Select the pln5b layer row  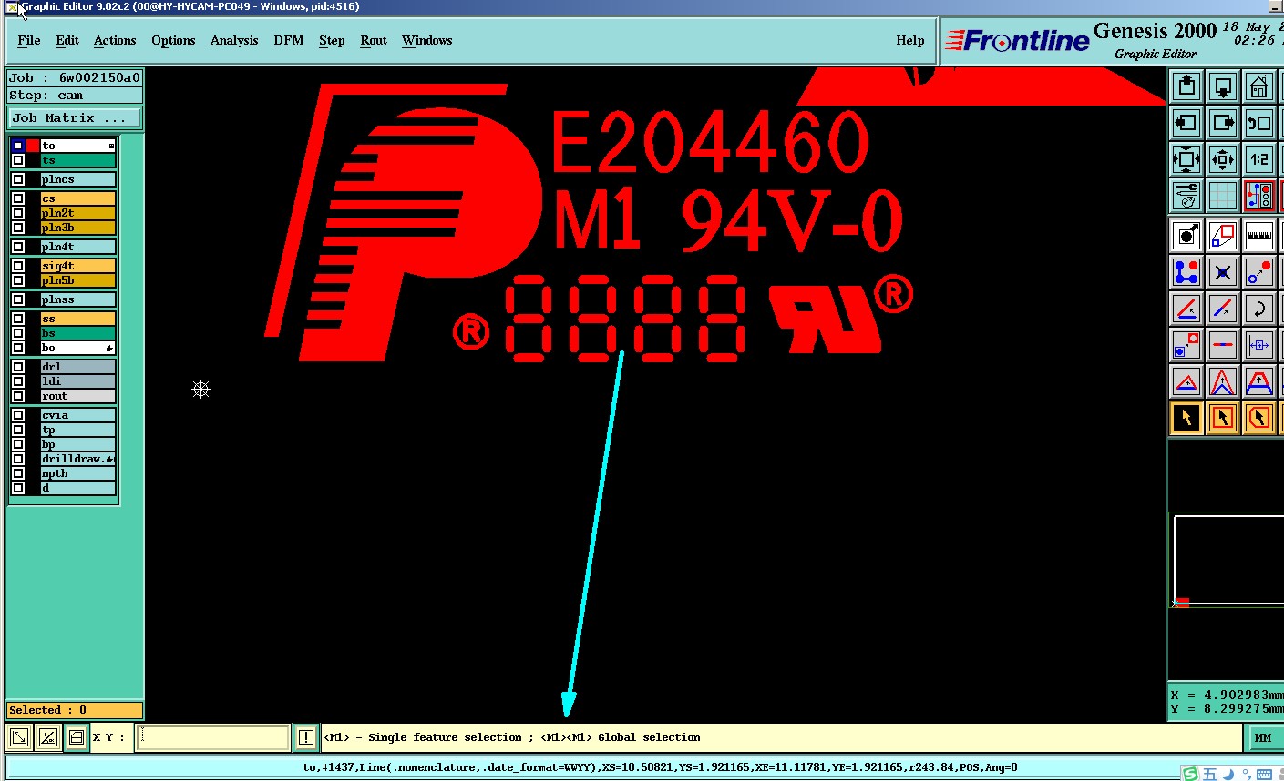point(77,280)
